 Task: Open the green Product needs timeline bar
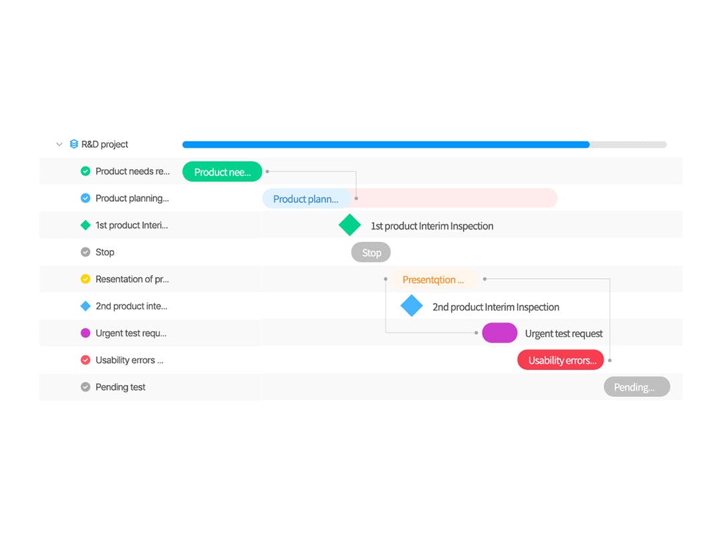pyautogui.click(x=222, y=172)
